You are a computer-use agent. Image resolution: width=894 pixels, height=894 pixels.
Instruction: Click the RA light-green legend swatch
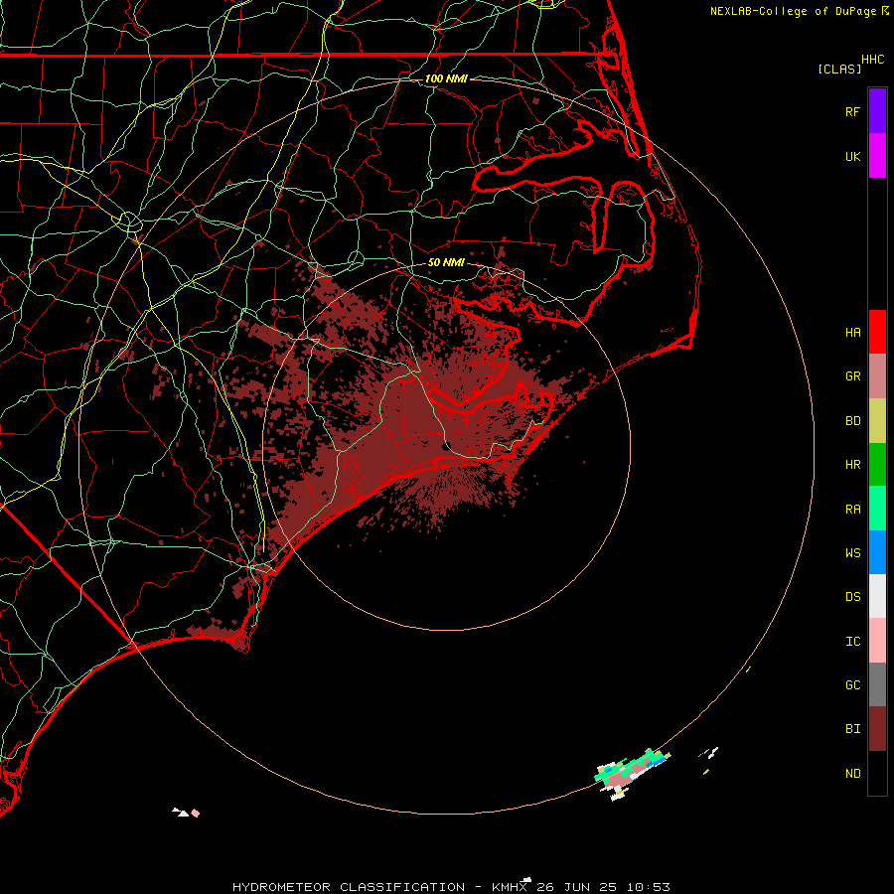[x=877, y=509]
